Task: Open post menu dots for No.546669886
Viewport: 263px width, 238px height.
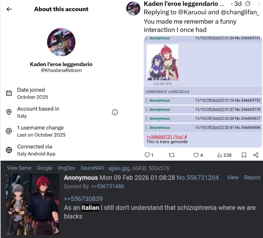Action: 146,127
